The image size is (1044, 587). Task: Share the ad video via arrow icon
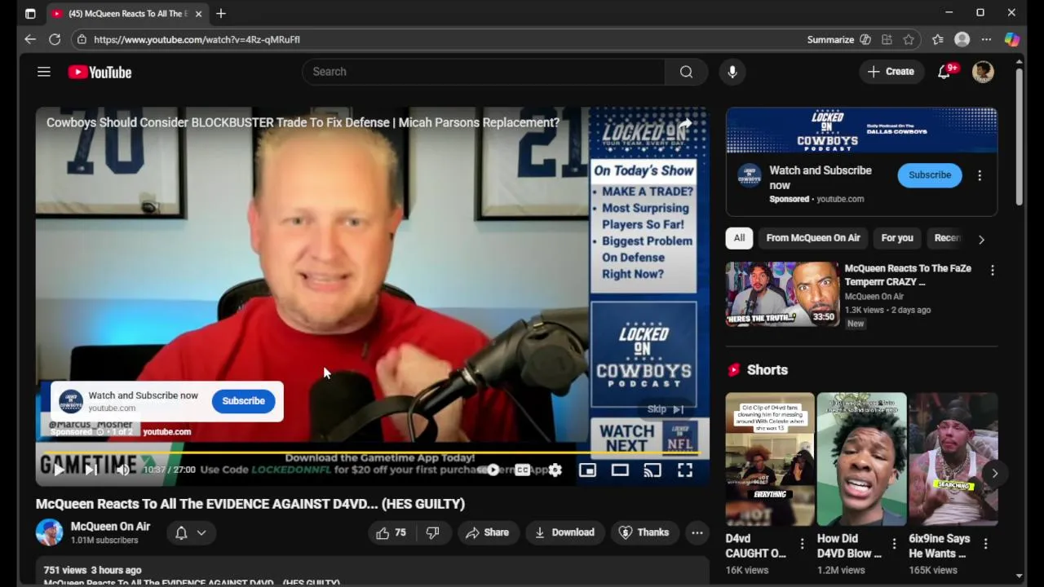(685, 125)
